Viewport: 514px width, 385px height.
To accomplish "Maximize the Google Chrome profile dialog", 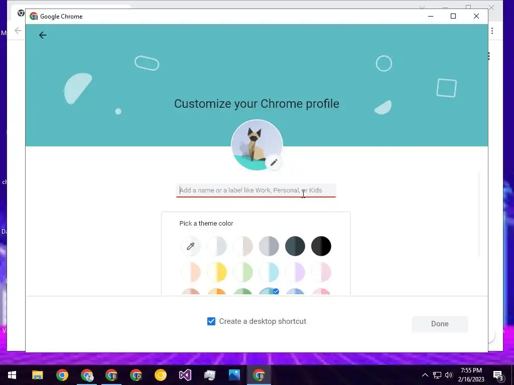I will tap(453, 16).
